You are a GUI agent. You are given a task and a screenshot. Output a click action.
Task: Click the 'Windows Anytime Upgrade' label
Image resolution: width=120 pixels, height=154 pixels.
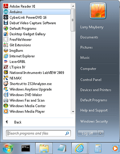tap(31, 89)
